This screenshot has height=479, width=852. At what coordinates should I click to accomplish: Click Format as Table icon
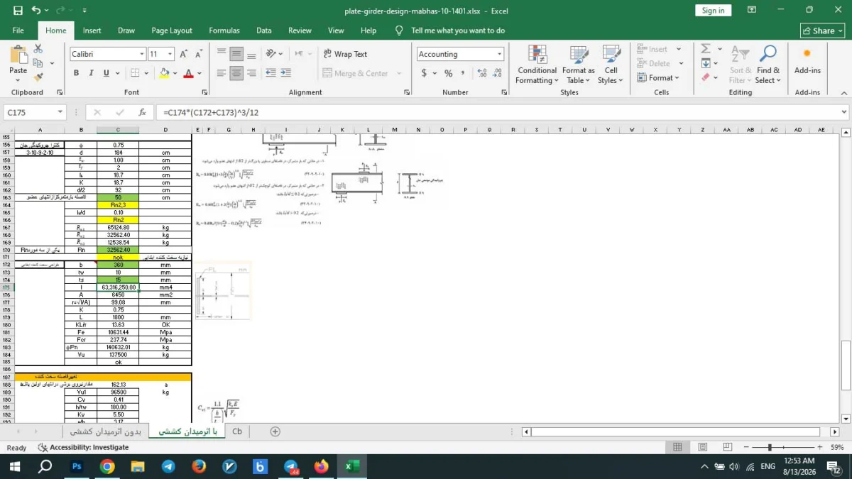pos(579,65)
